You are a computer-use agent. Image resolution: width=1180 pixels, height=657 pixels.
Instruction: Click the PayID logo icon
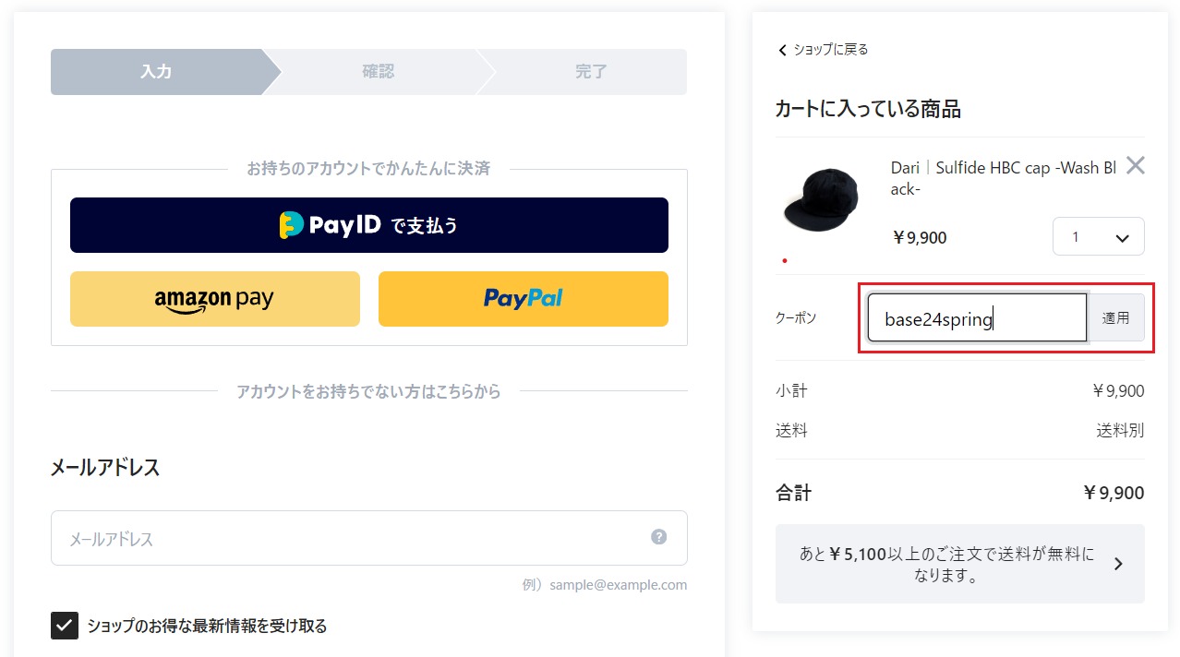292,225
